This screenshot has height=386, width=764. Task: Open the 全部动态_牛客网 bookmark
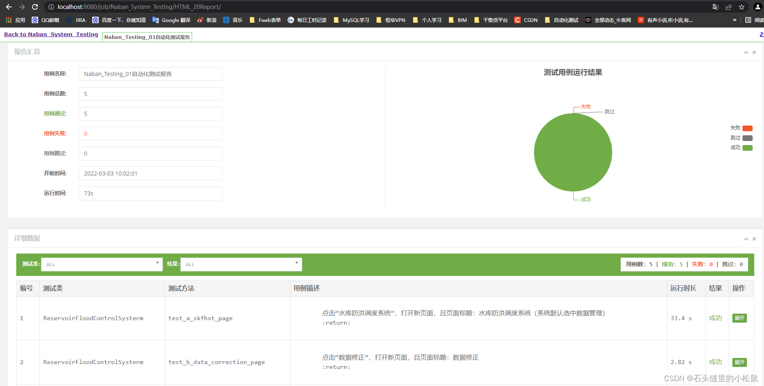pos(608,20)
